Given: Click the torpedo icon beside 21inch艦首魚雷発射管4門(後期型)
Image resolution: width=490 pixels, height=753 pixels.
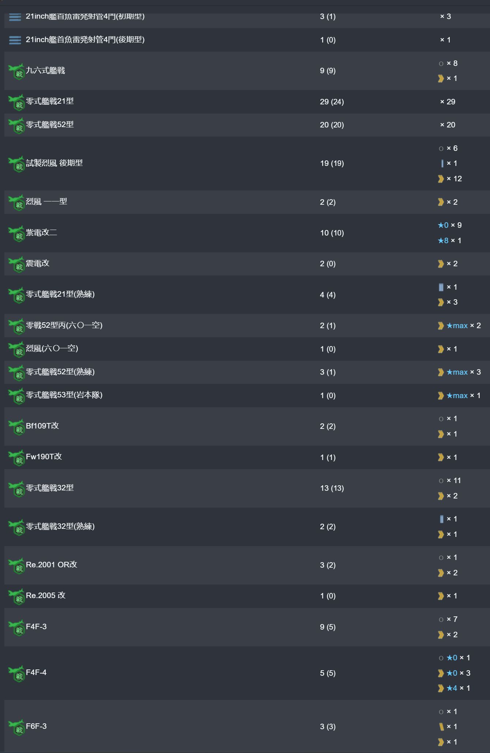Looking at the screenshot, I should [15, 40].
